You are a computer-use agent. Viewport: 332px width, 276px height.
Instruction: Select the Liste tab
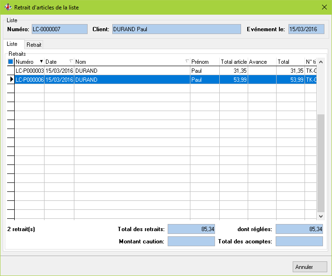(x=12, y=44)
